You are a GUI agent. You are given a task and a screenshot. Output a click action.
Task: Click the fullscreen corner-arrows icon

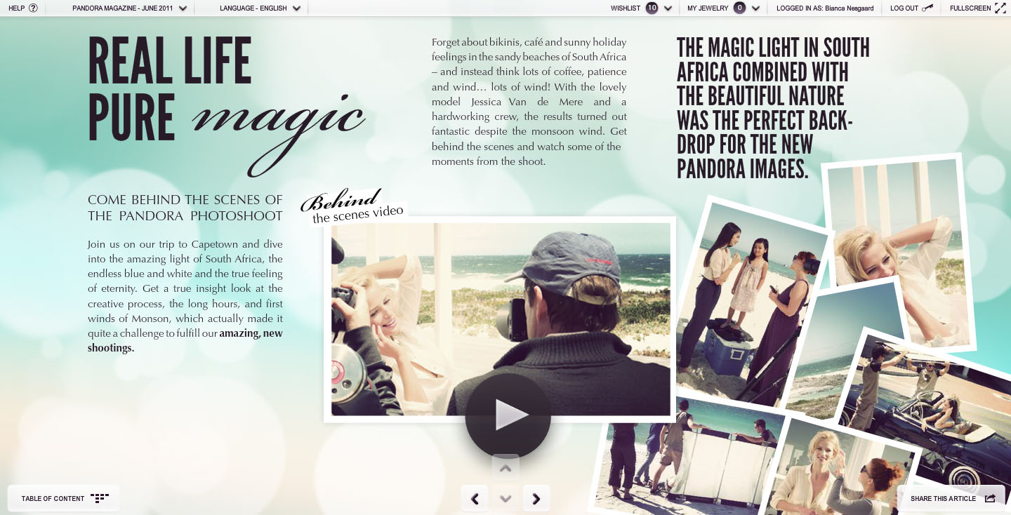[x=1000, y=8]
